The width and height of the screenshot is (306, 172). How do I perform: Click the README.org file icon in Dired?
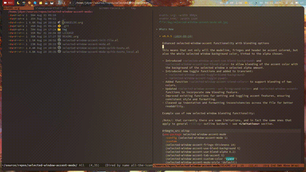59,36
